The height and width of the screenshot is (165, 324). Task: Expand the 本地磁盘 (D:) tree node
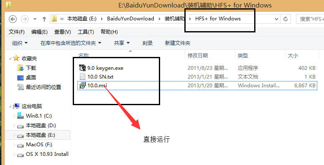pos(14,126)
